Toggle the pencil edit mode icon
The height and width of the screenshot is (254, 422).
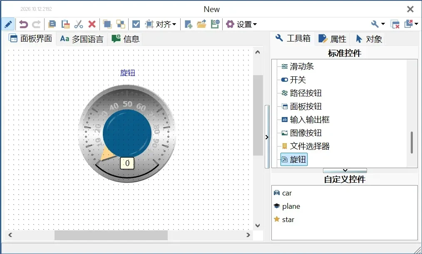(x=8, y=24)
